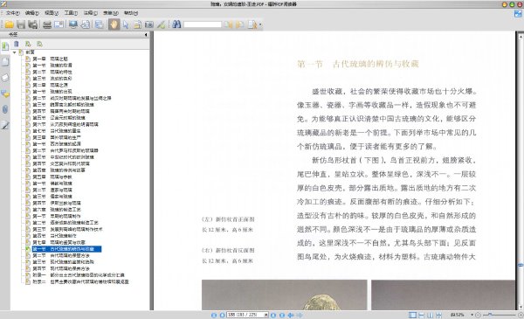The height and width of the screenshot is (319, 524).
Task: Select single page view mode icon
Action: 412,315
